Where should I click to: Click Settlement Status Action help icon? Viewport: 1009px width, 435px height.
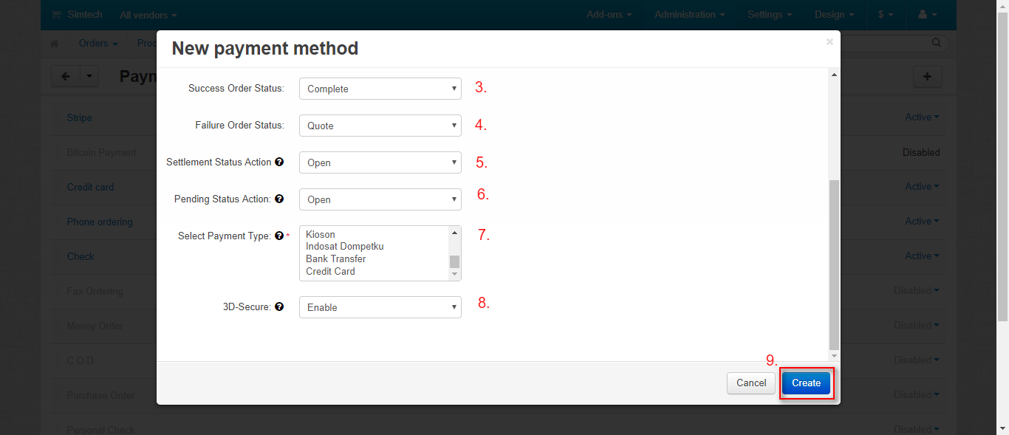click(x=279, y=162)
